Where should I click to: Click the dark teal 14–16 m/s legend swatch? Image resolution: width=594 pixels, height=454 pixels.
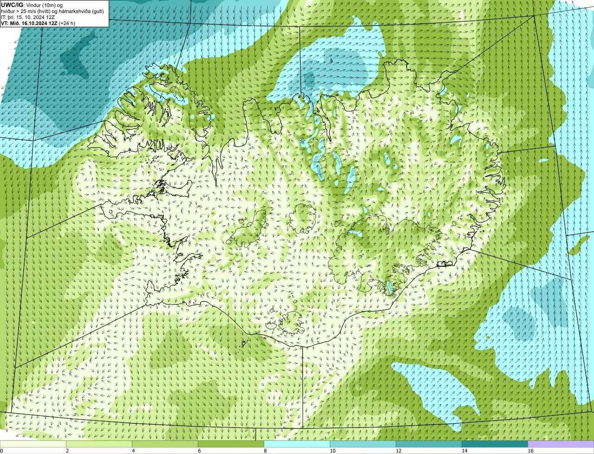[495, 444]
